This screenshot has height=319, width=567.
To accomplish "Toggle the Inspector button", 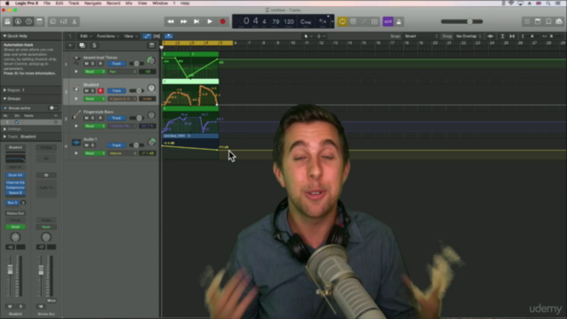I will tap(18, 21).
